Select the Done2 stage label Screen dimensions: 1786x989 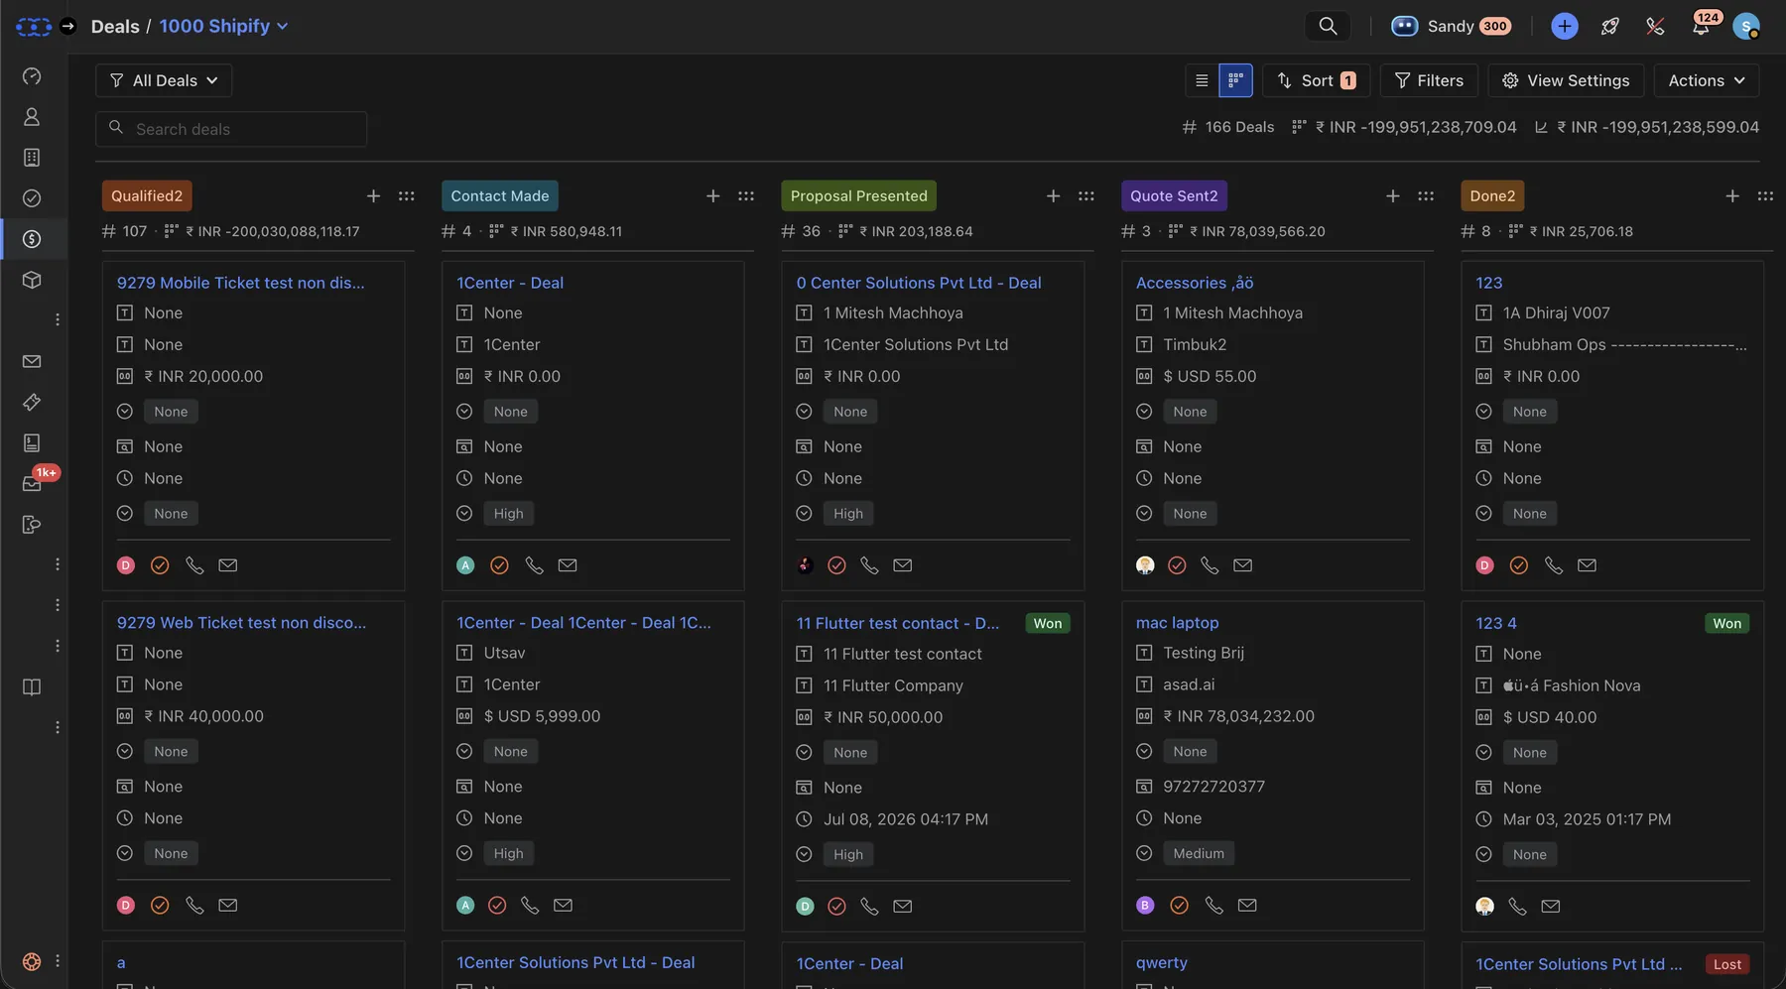[x=1492, y=196]
